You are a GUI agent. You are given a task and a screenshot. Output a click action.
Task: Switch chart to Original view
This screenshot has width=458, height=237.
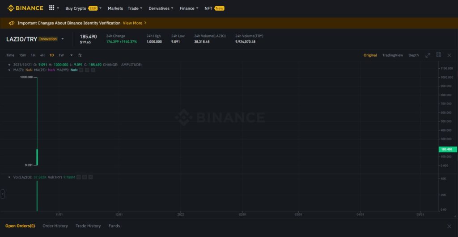pos(370,55)
